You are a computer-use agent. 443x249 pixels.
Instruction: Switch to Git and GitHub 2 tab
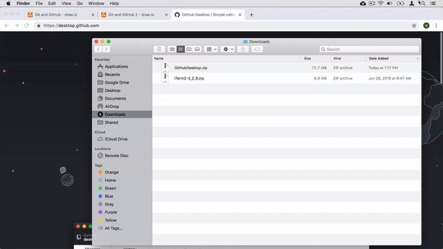click(x=131, y=15)
